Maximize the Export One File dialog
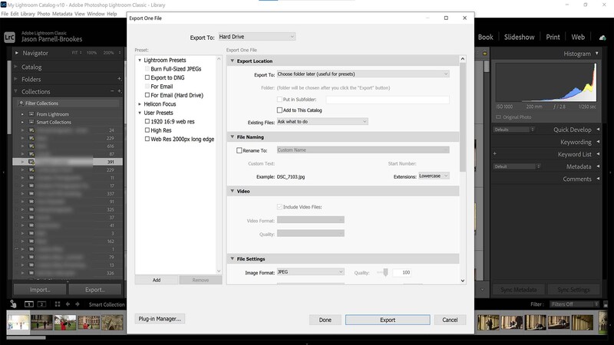This screenshot has width=614, height=345. pos(446,18)
